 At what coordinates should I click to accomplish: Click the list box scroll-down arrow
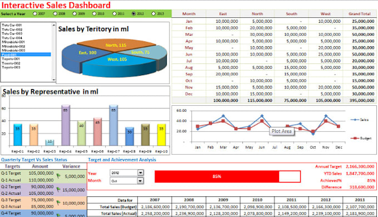coord(54,80)
